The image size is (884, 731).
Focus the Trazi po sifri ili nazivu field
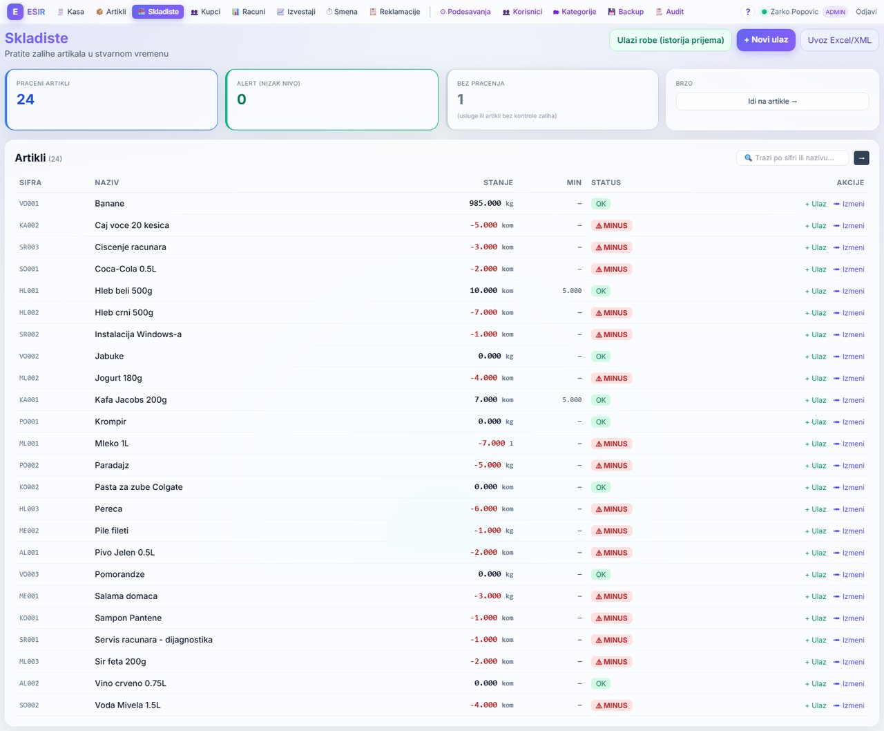793,158
